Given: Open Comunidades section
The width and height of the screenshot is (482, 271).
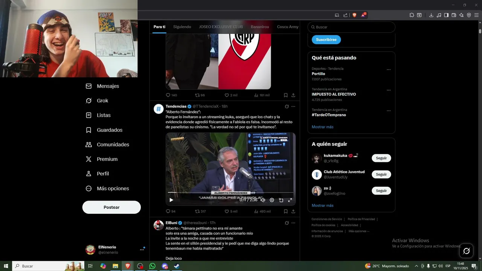Looking at the screenshot, I should click(x=107, y=145).
